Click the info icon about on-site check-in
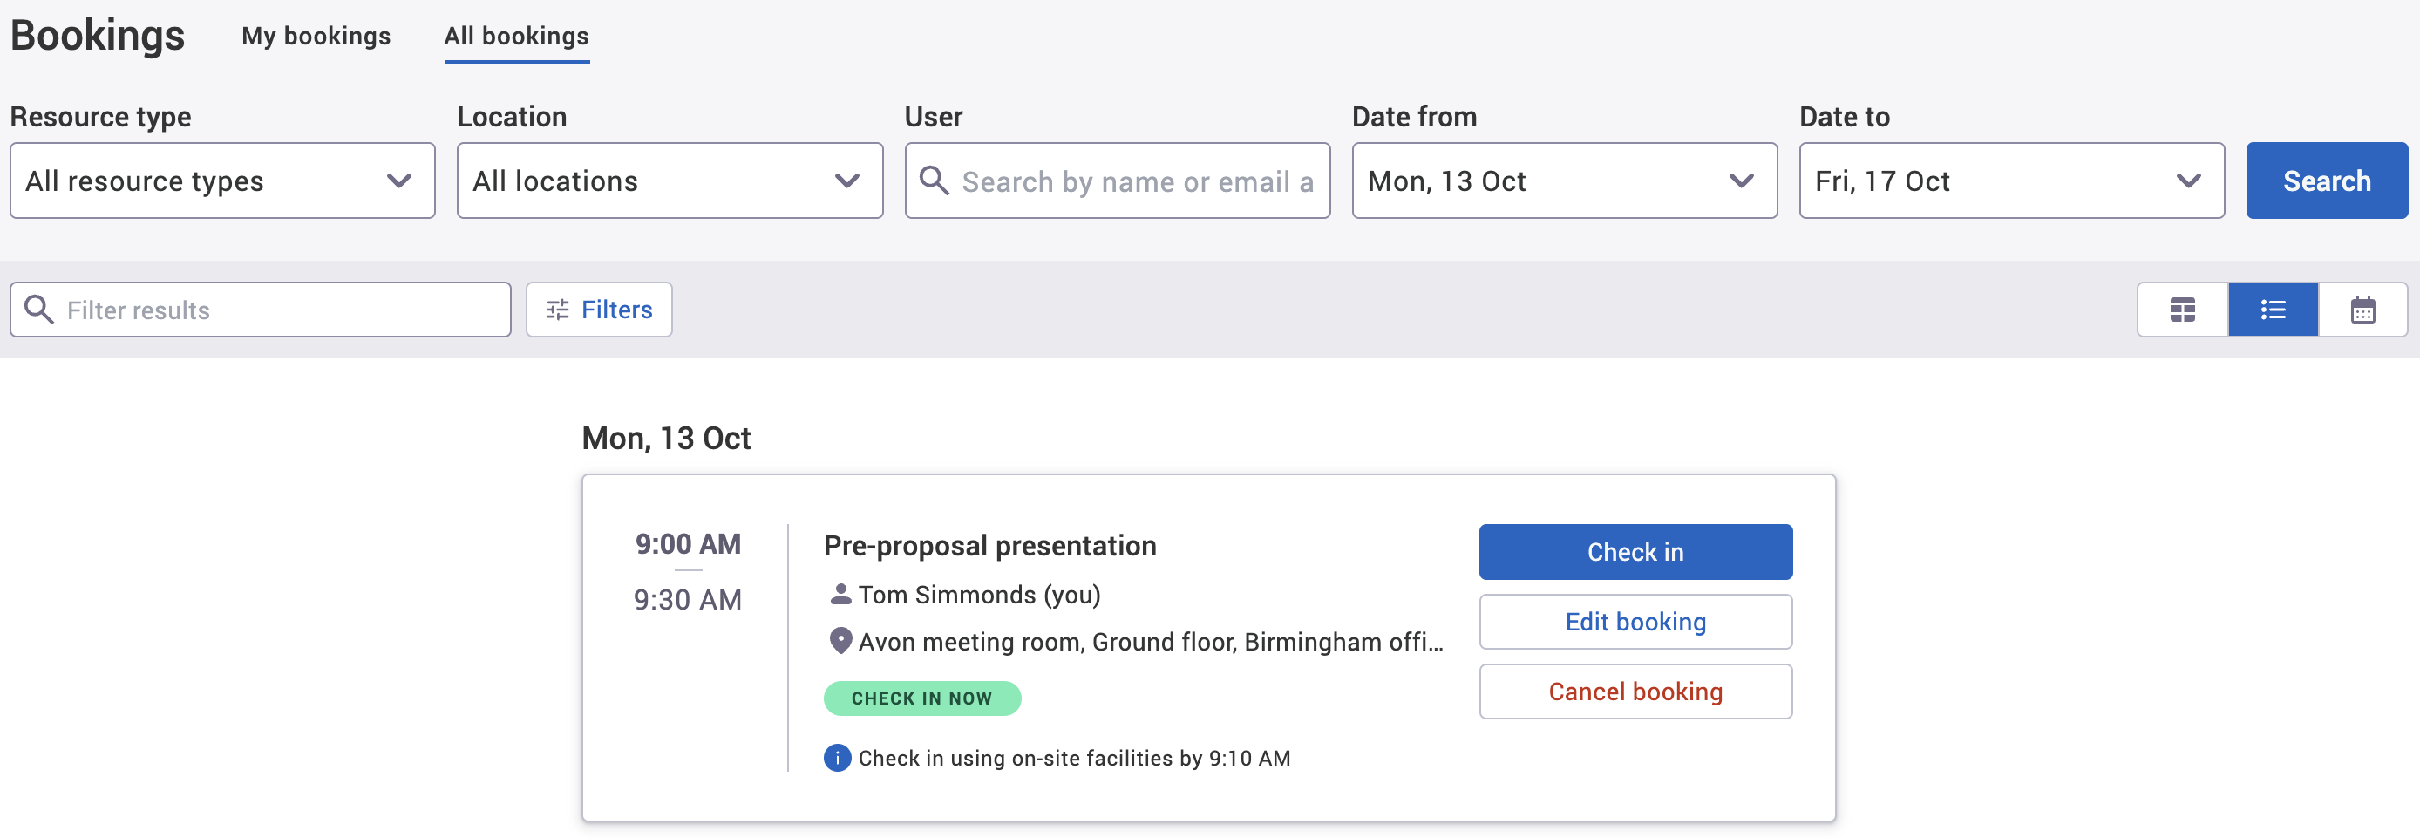The width and height of the screenshot is (2420, 838). 836,757
